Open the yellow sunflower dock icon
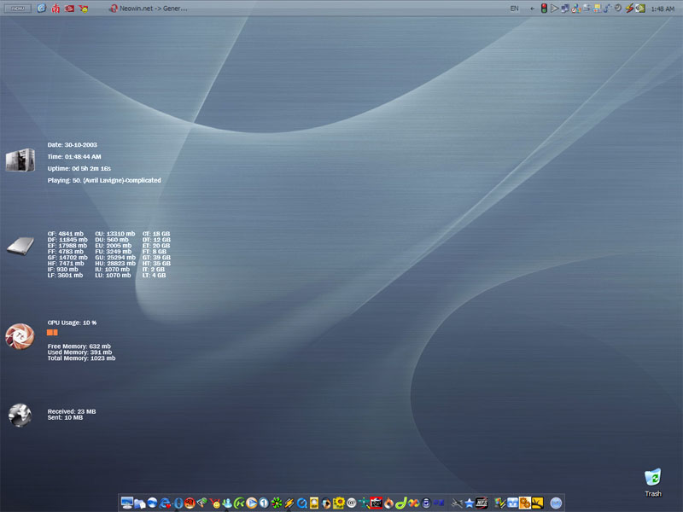This screenshot has height=512, width=683. (x=339, y=503)
